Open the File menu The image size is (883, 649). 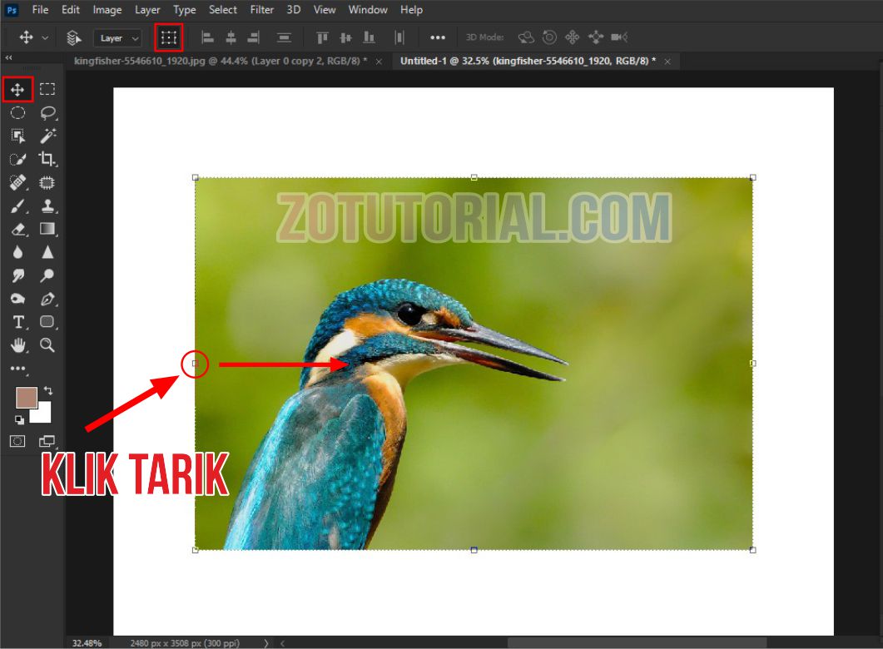(40, 10)
